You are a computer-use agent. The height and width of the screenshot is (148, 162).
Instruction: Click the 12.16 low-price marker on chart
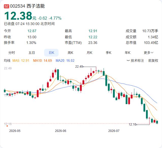point(133,125)
